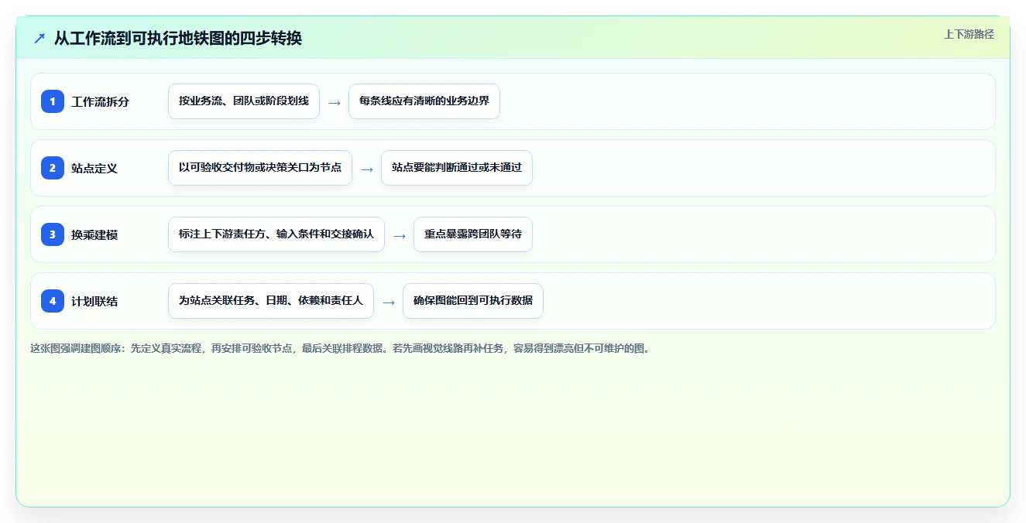
Task: Click the step number 4 badge
Action: coord(53,301)
